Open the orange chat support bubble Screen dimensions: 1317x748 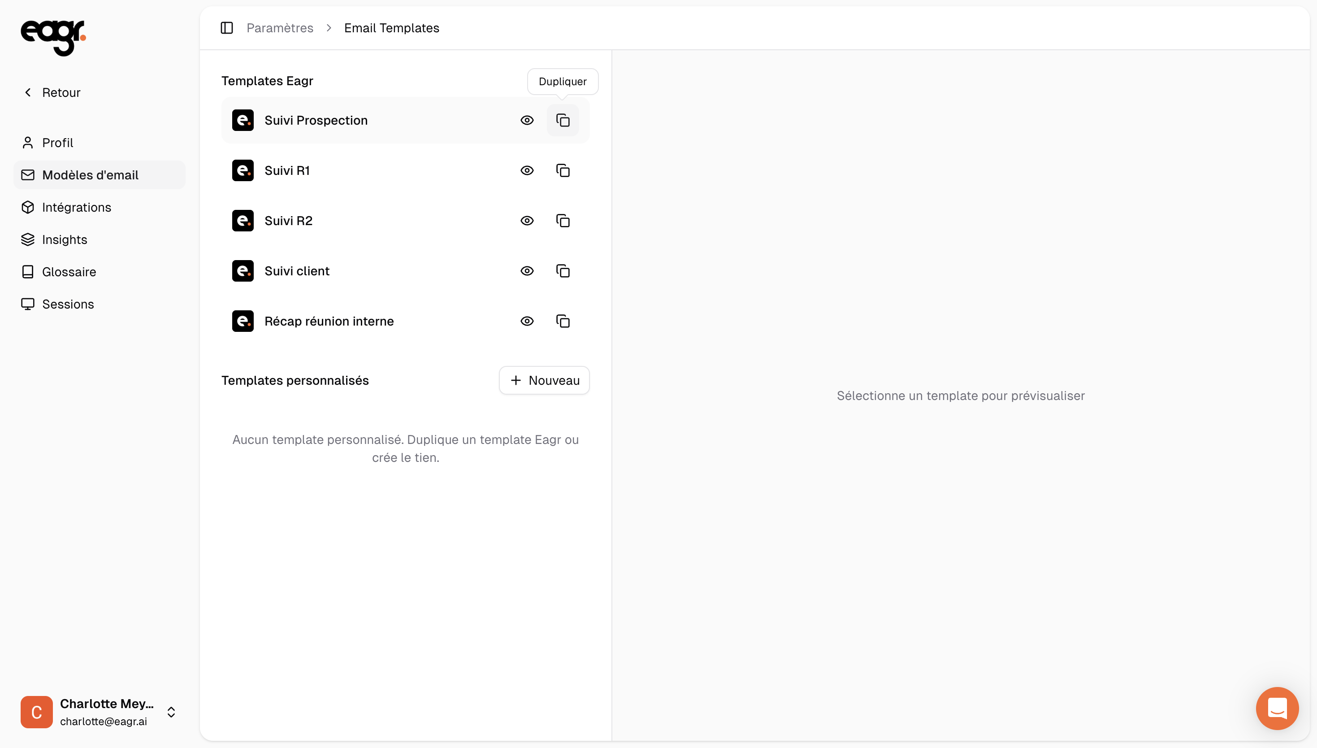pyautogui.click(x=1277, y=709)
